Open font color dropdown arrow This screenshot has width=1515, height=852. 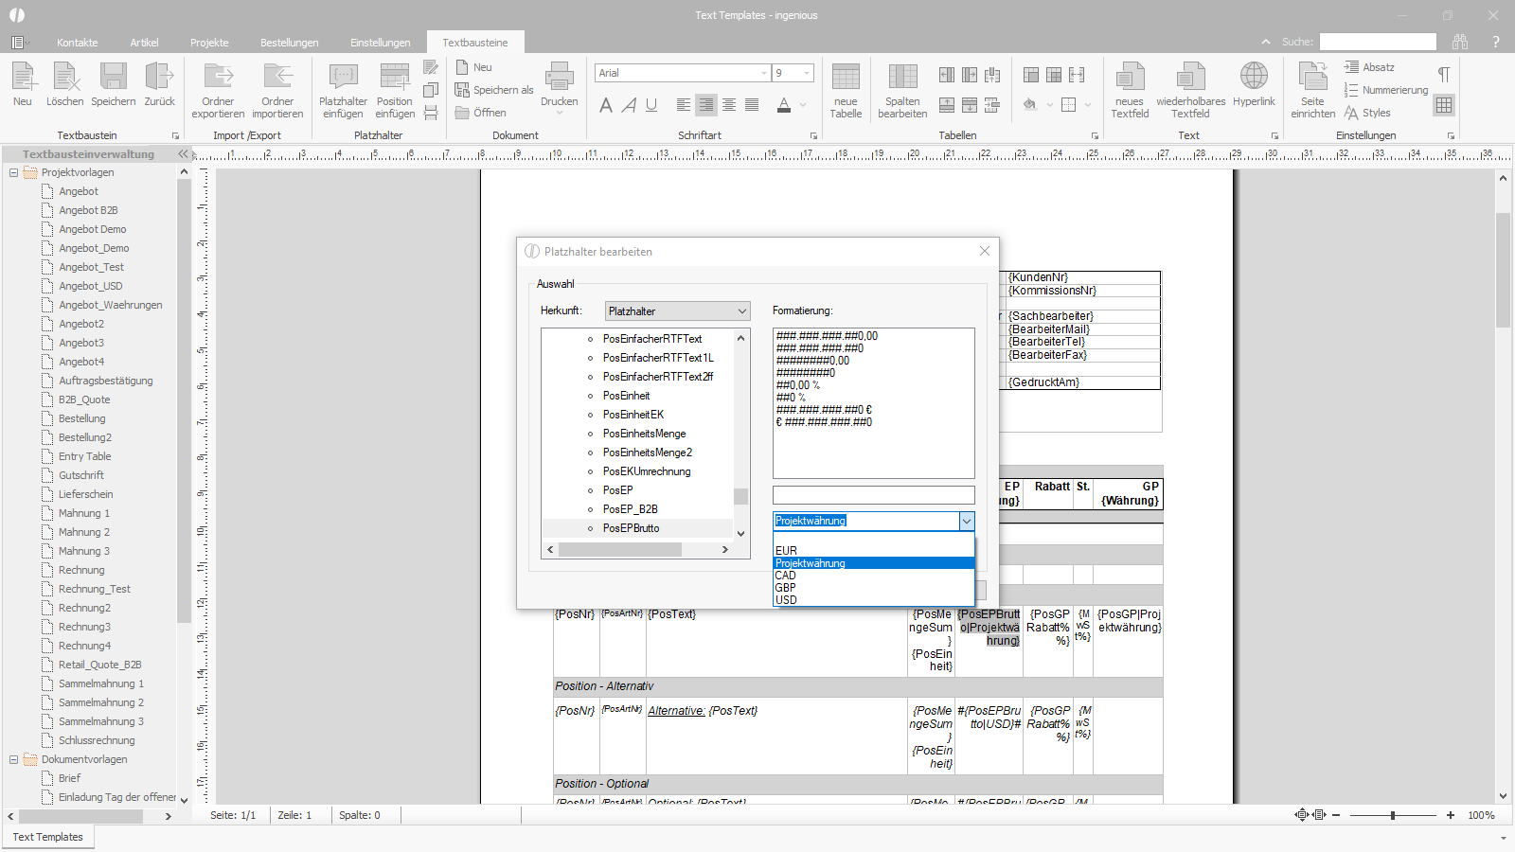[803, 105]
